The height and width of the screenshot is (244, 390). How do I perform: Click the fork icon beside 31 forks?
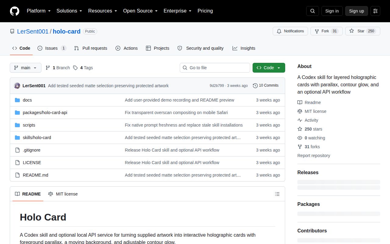[300, 147]
